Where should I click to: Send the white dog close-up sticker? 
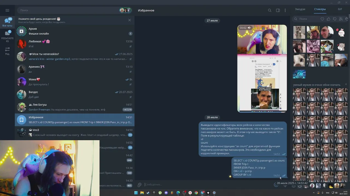tap(299, 60)
